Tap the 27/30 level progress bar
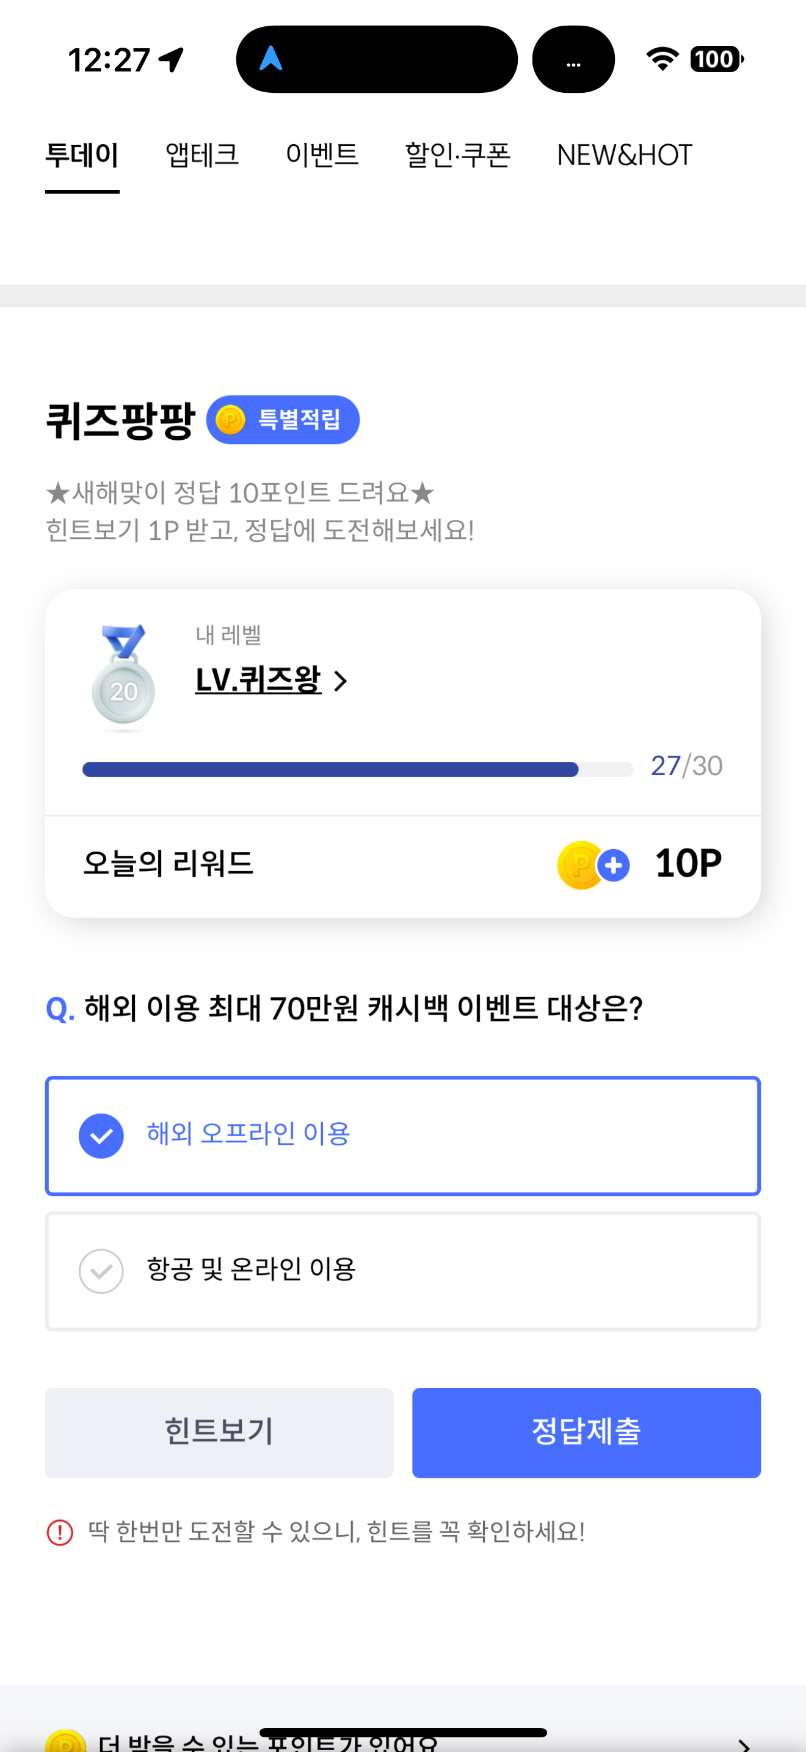Viewport: 806px width, 1752px height. [x=357, y=769]
